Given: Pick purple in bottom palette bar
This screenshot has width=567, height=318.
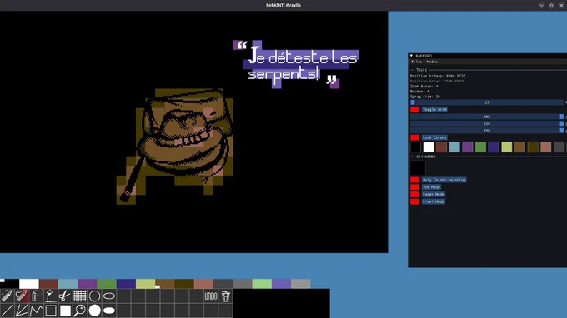Looking at the screenshot, I should 88,284.
